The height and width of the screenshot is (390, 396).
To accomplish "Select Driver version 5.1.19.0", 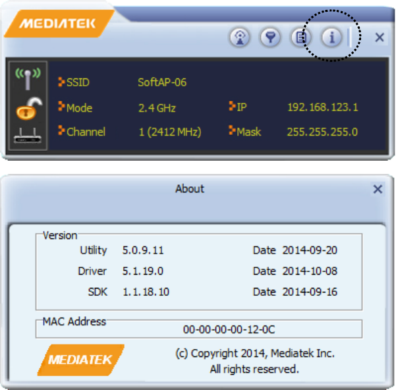I will pyautogui.click(x=143, y=271).
